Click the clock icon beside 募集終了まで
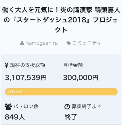Image resolution: width=122 pixels, height=125 pixels. [x=67, y=107]
